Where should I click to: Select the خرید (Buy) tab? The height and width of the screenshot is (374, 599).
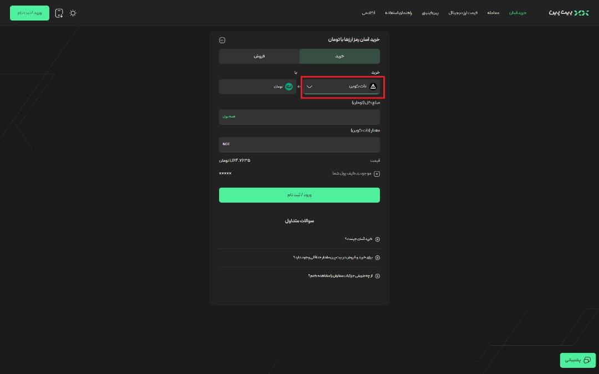[339, 56]
